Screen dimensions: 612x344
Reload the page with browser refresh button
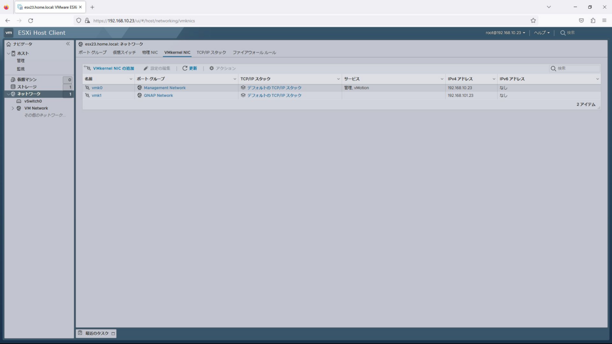coord(31,20)
